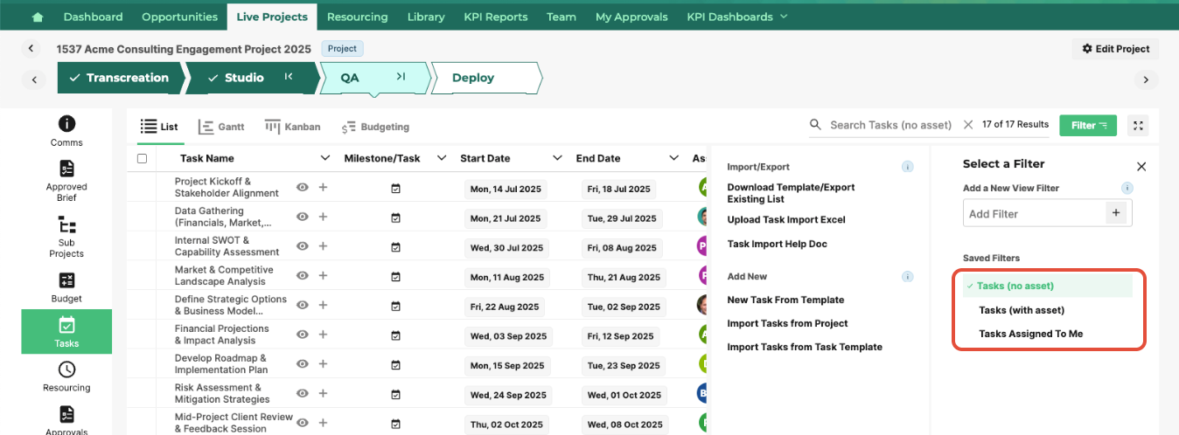
Task: Click New Task From Template
Action: coord(785,300)
